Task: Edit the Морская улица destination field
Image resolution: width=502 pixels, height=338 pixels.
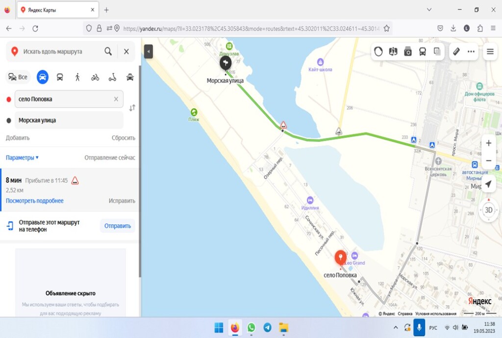Action: click(69, 120)
